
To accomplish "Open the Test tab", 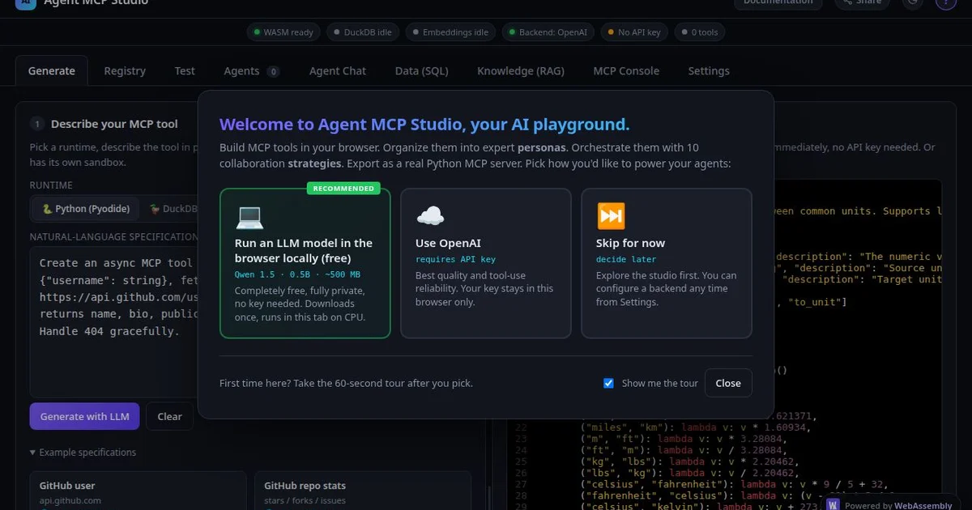I will pos(185,71).
